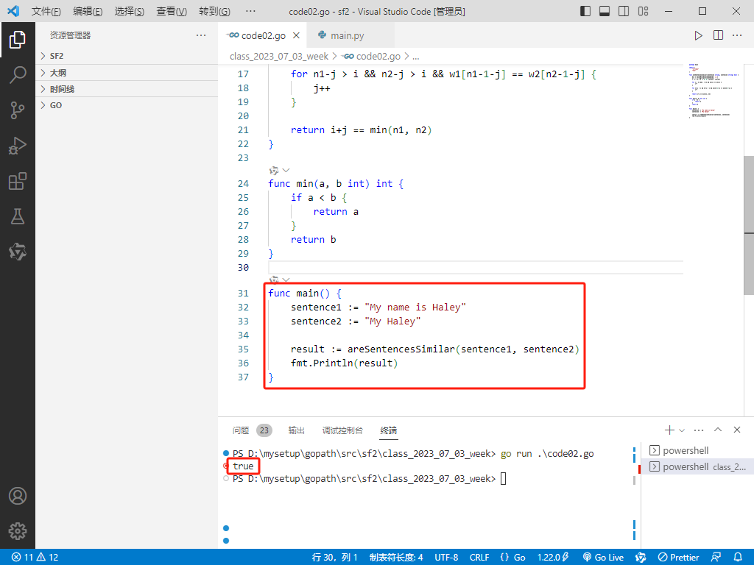
Task: Click breadcrumb class_2023_07_03_week folder
Action: 279,56
